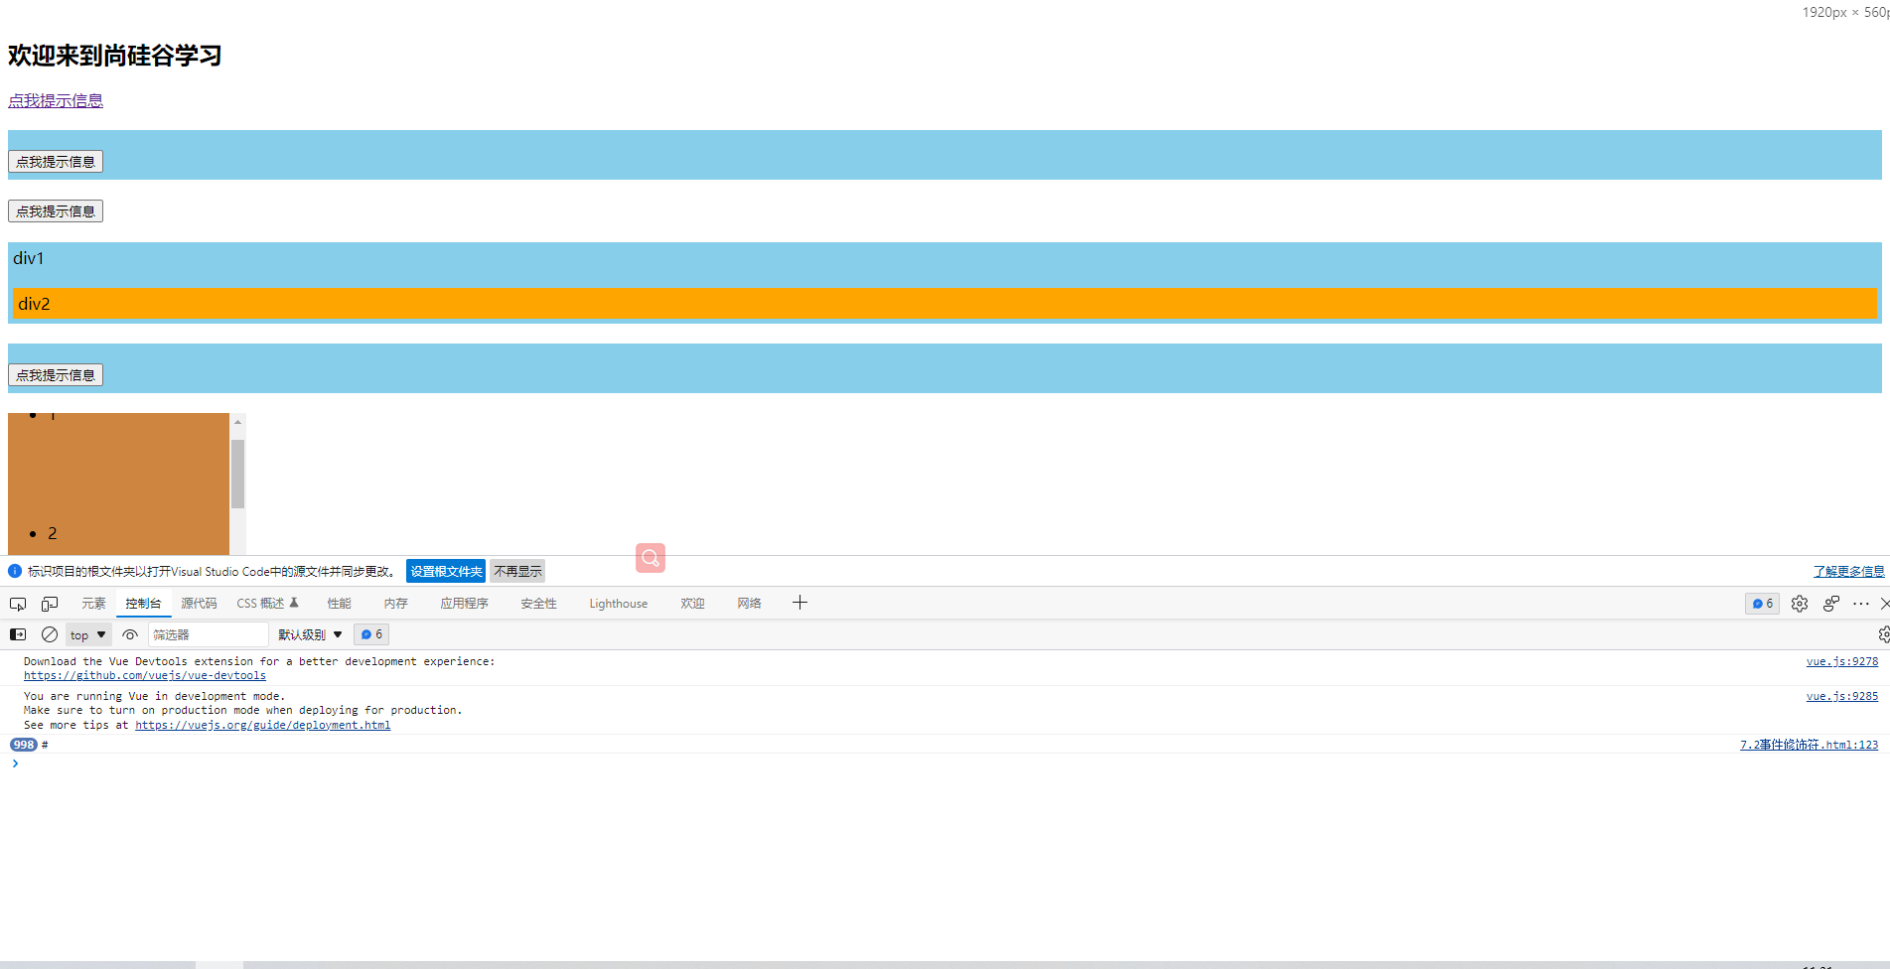
Task: Click the 点我提示信息 hyperlink under heading
Action: [x=56, y=100]
